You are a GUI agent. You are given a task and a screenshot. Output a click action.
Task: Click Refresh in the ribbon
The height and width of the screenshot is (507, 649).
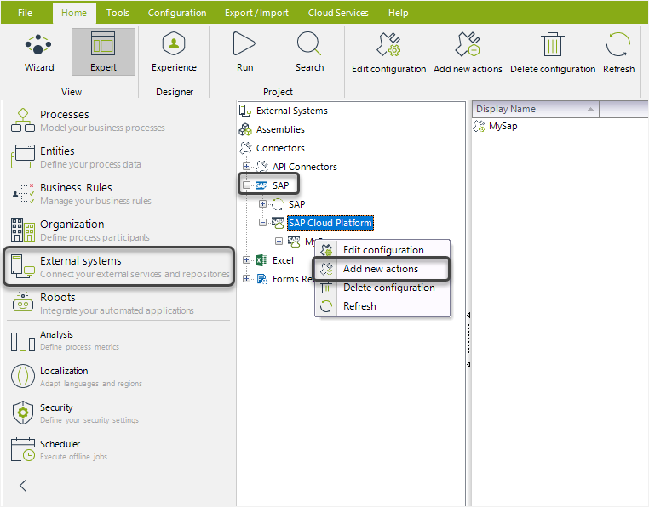[618, 53]
